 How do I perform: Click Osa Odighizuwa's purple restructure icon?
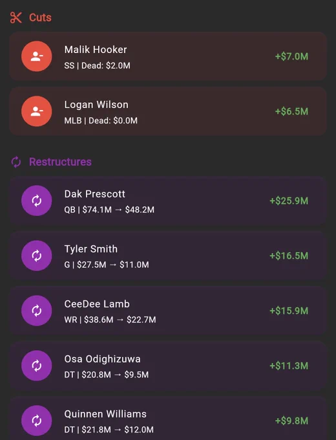click(x=36, y=366)
